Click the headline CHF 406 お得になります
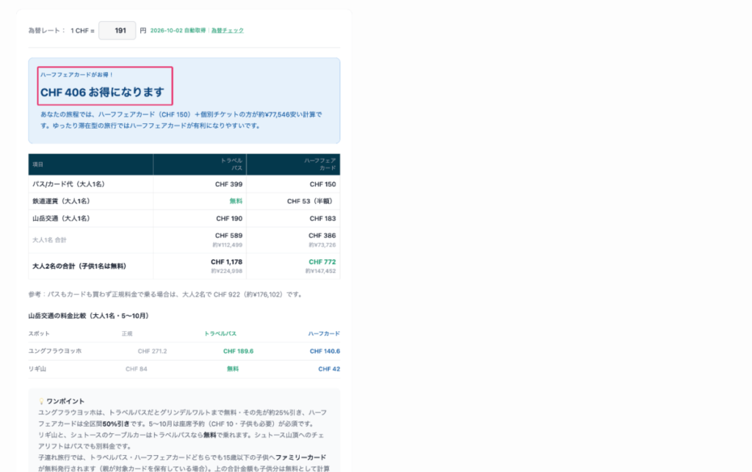 pos(102,92)
